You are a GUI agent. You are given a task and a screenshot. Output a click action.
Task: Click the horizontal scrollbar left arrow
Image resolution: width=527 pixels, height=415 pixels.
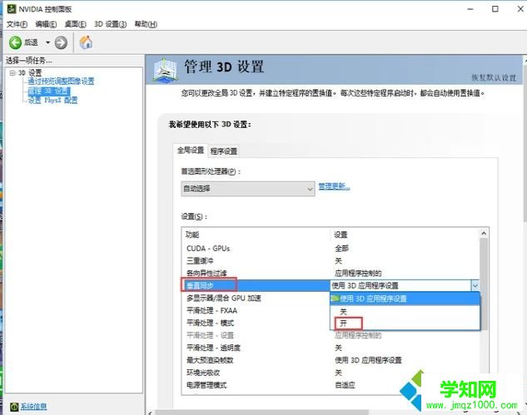(150, 413)
